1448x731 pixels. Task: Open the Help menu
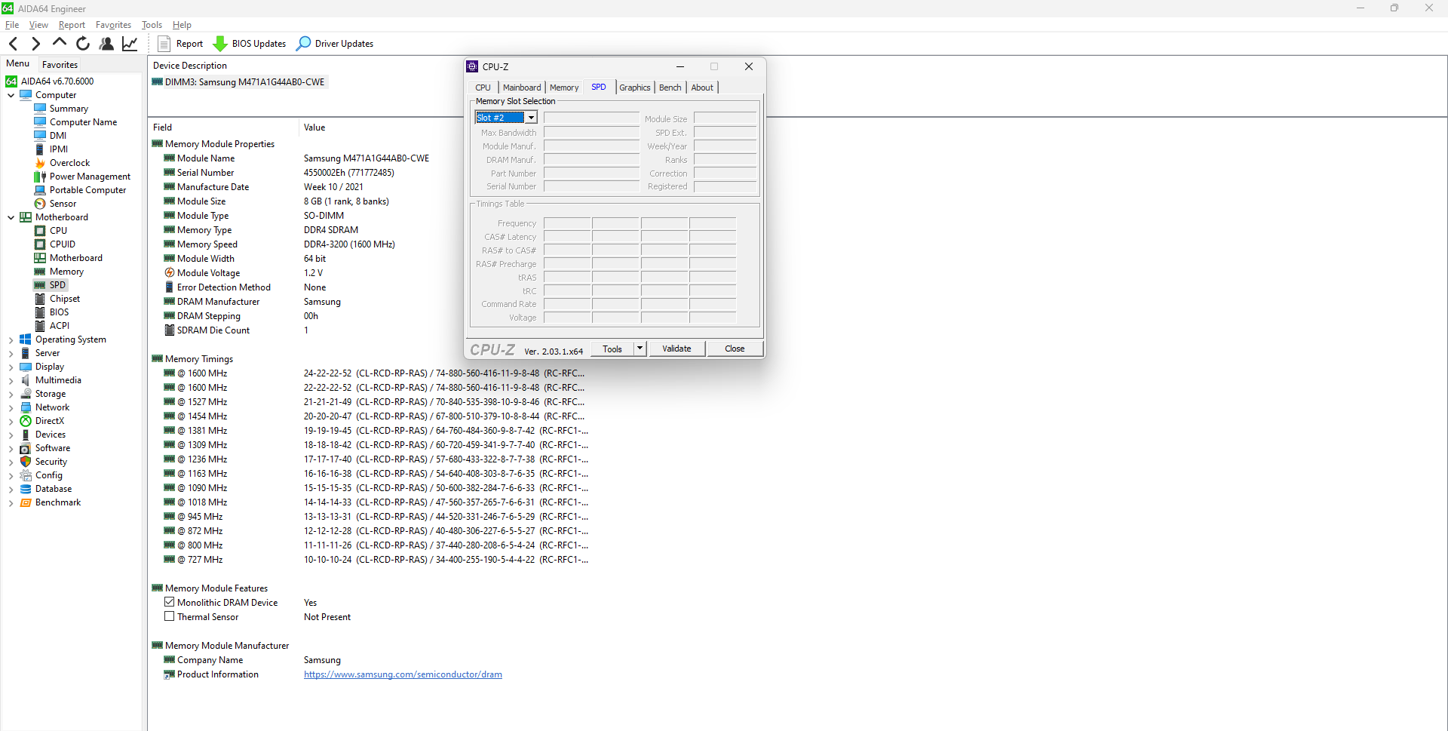coord(182,25)
